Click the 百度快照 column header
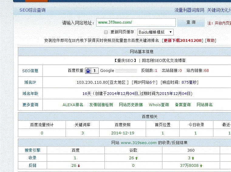The height and width of the screenshot is (172, 231). click(123, 125)
